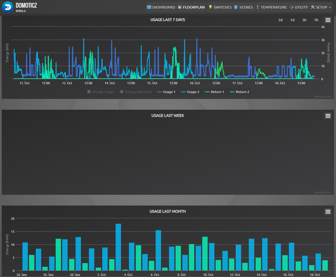Click the '2021.1' version text
This screenshot has width=336, height=277.
coord(20,11)
